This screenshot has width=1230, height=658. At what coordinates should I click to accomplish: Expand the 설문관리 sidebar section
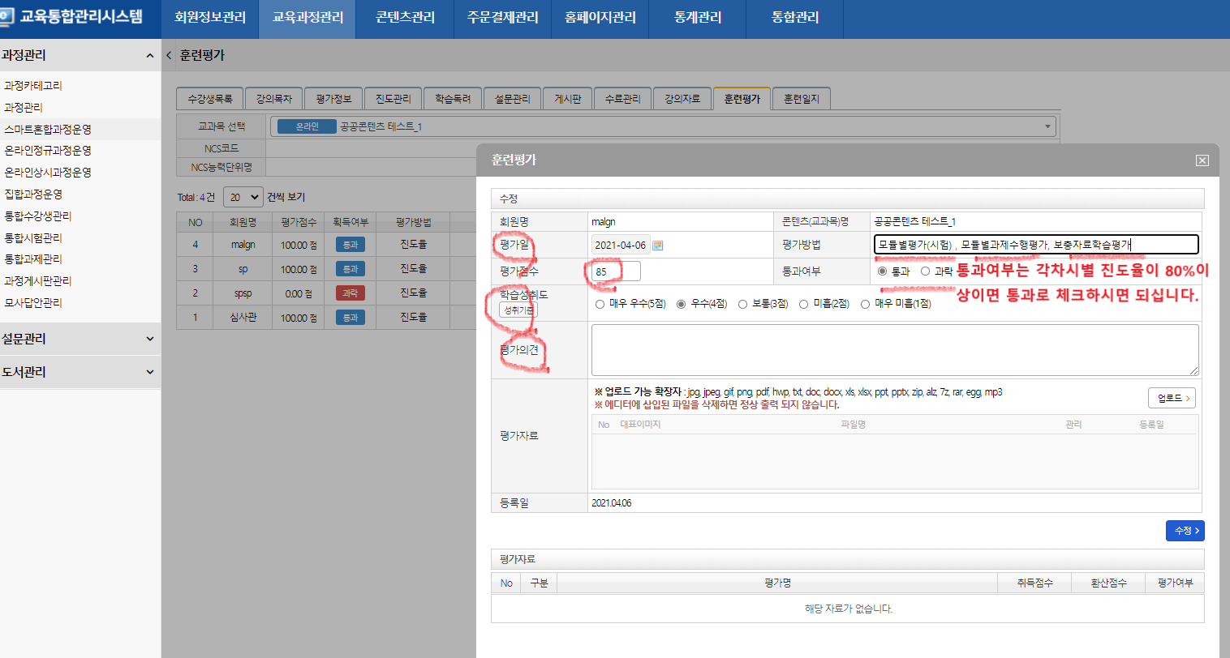coord(149,339)
